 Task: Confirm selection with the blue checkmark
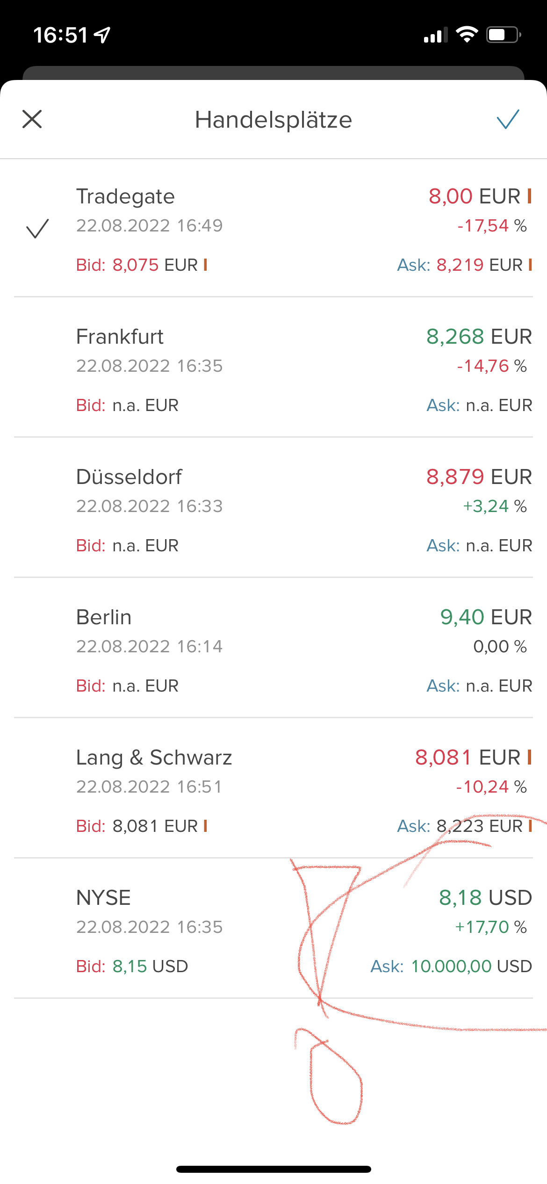click(x=508, y=119)
